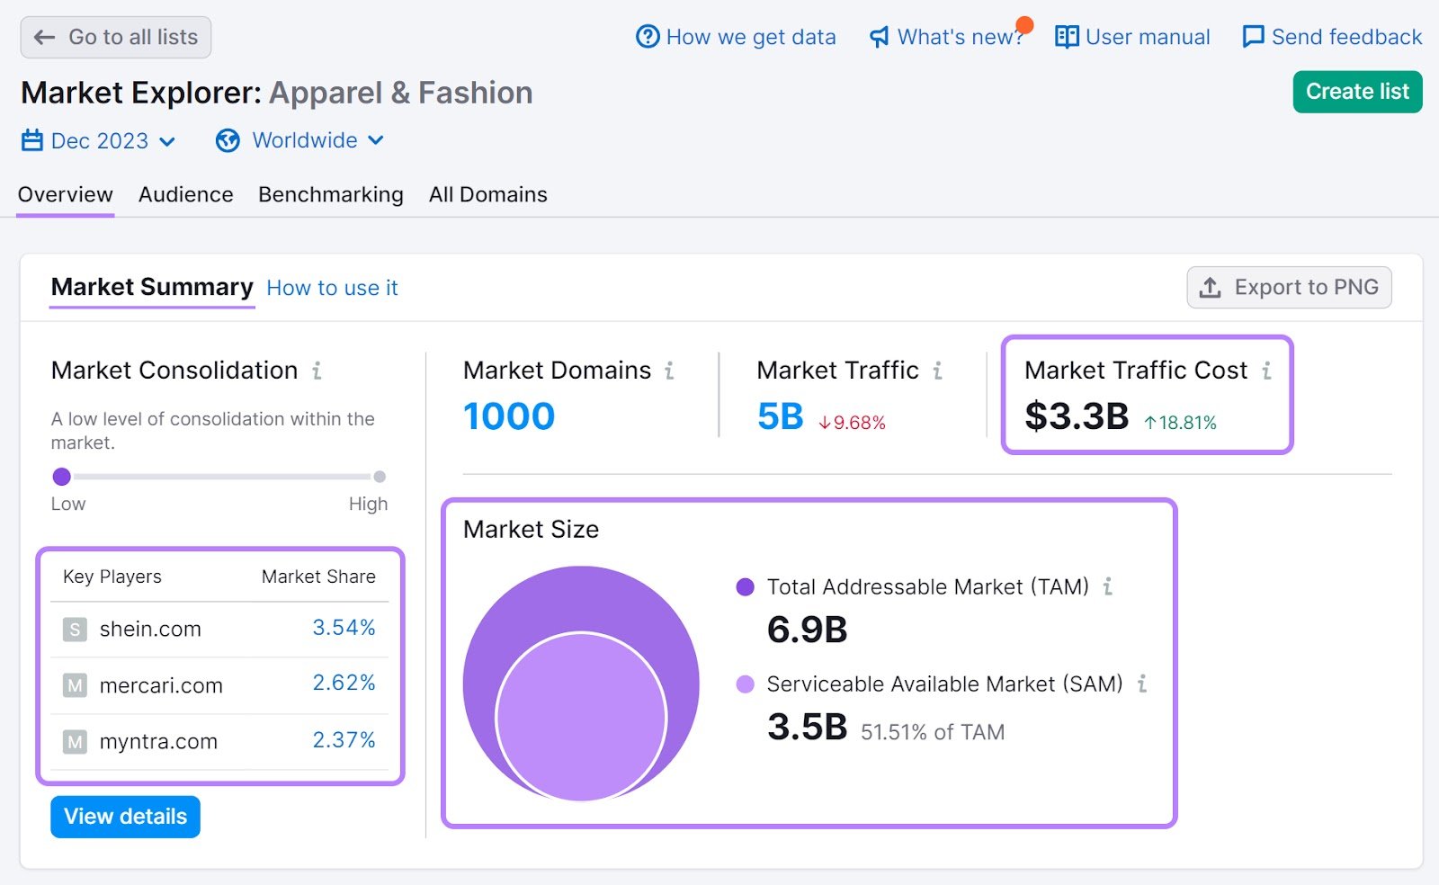Open the All Domains tab
The image size is (1439, 885).
[x=488, y=194]
